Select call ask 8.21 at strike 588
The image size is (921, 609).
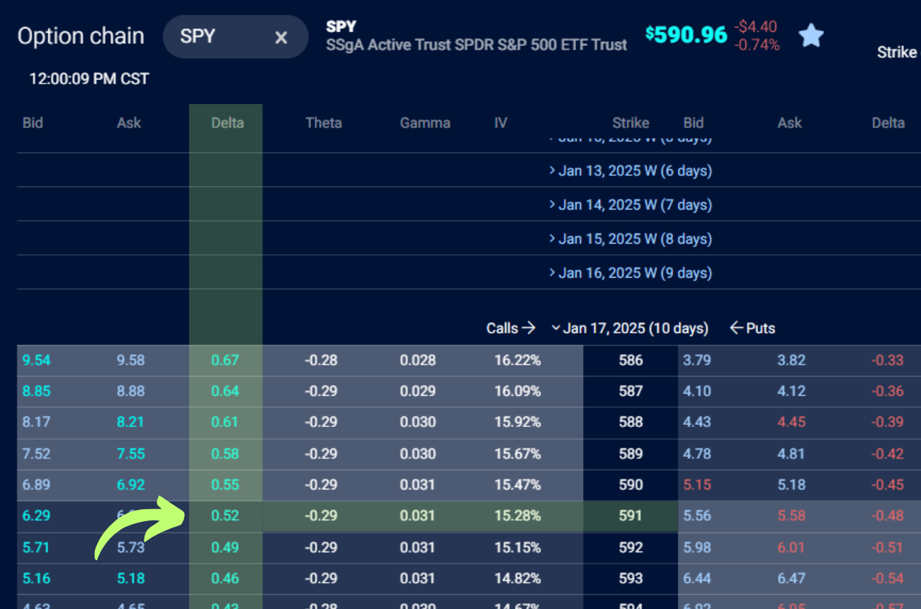point(130,422)
